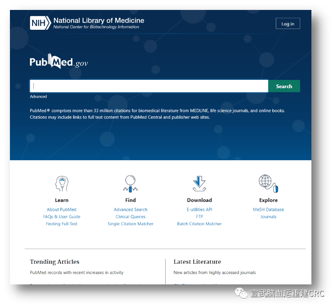Open the Clinical Queries tool

click(130, 216)
